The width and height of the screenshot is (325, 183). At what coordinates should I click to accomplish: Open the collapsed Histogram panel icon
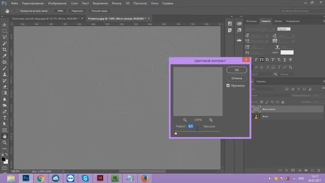tap(239, 40)
